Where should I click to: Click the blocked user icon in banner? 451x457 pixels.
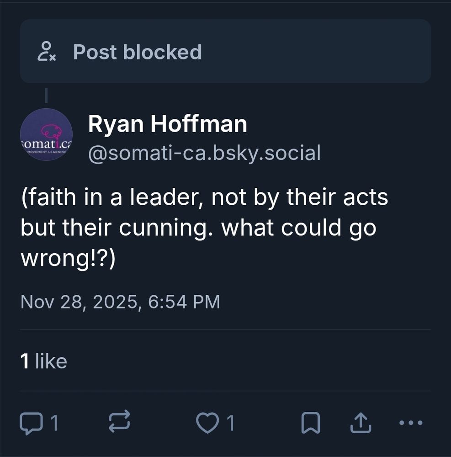pyautogui.click(x=48, y=52)
